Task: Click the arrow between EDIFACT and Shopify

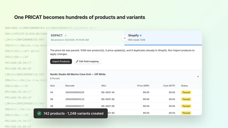Action: click(x=125, y=38)
